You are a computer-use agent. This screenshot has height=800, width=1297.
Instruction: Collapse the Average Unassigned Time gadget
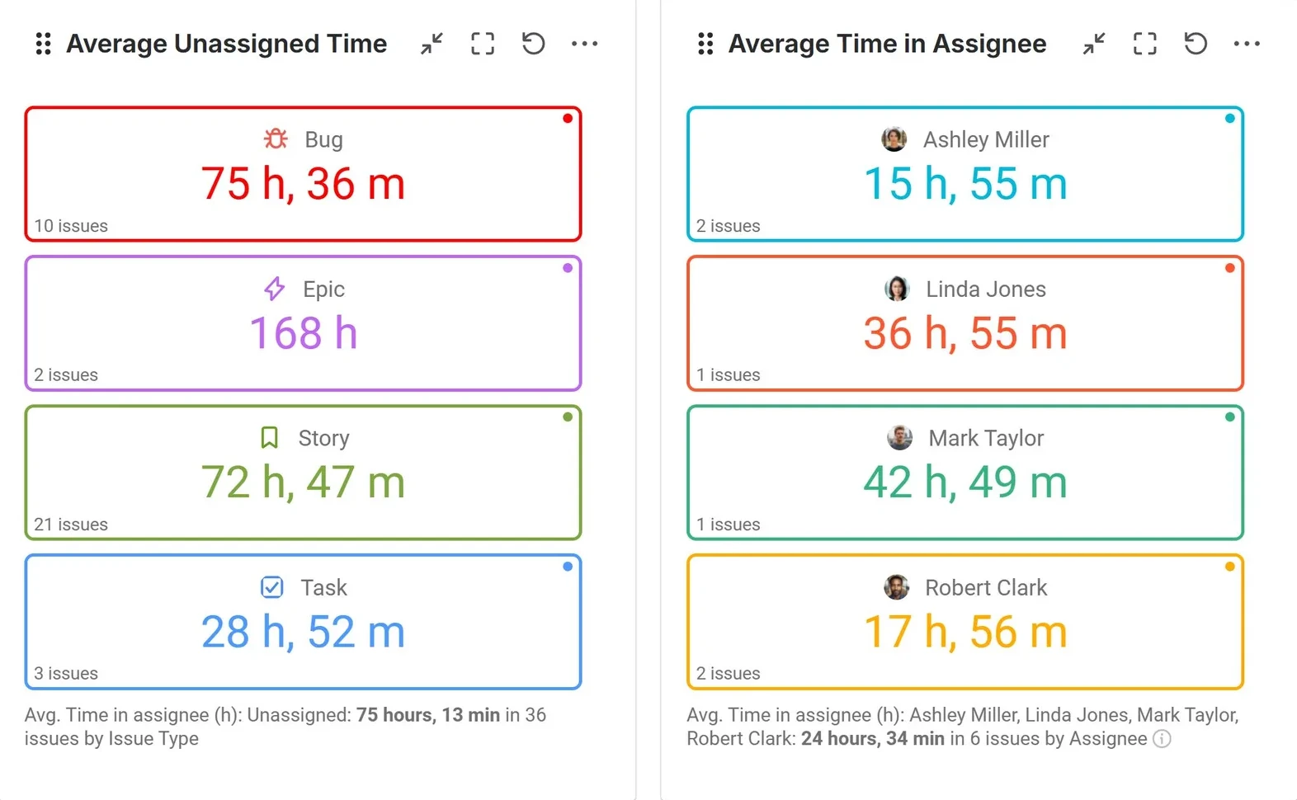click(432, 44)
